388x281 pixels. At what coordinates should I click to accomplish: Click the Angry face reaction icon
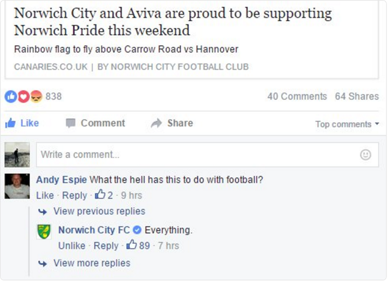(x=36, y=97)
